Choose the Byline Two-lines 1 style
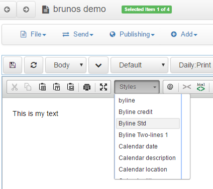The image size is (213, 189). 148,135
